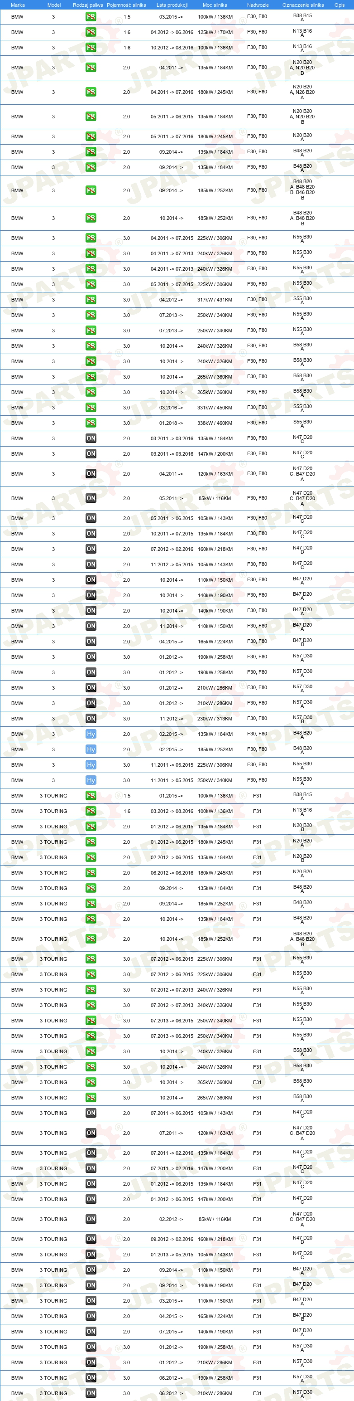Click the '06.2012 -> 06.2016' production years cell
The image size is (354, 1401).
pyautogui.click(x=172, y=873)
